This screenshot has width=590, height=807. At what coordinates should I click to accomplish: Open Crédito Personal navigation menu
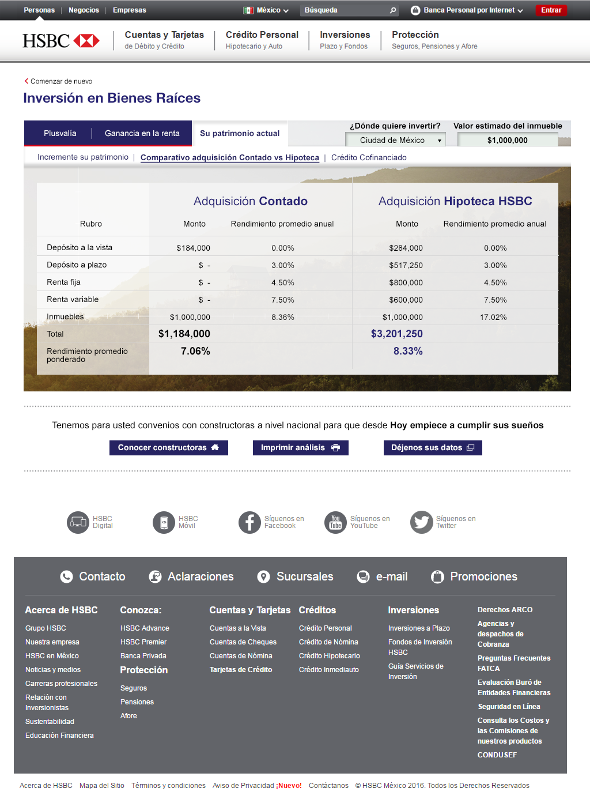click(262, 40)
